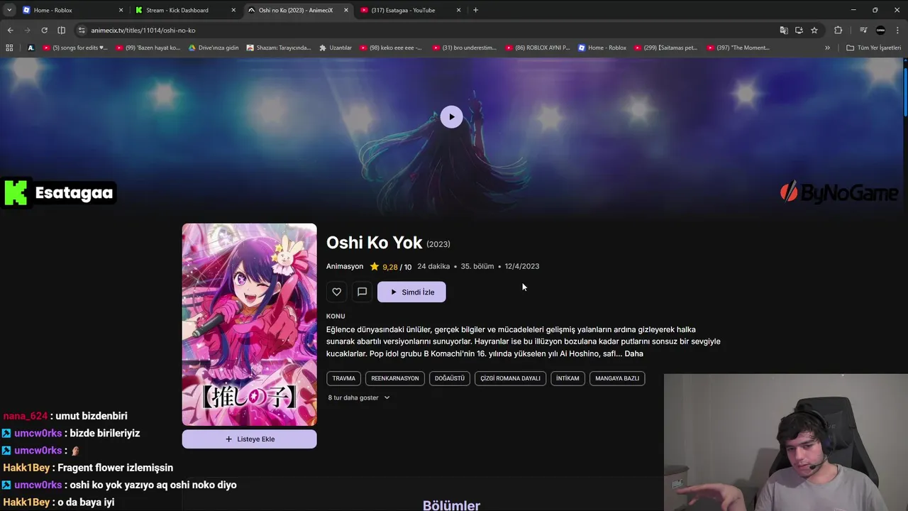The width and height of the screenshot is (908, 511).
Task: Click the '35. bölüm' episode count text
Action: (x=477, y=267)
